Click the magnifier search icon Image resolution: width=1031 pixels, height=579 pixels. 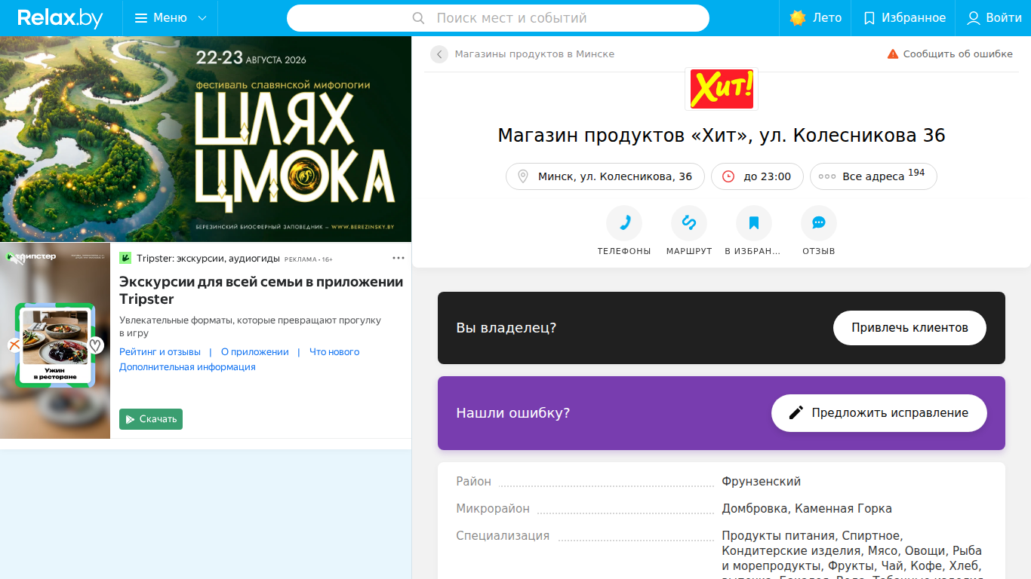[419, 18]
